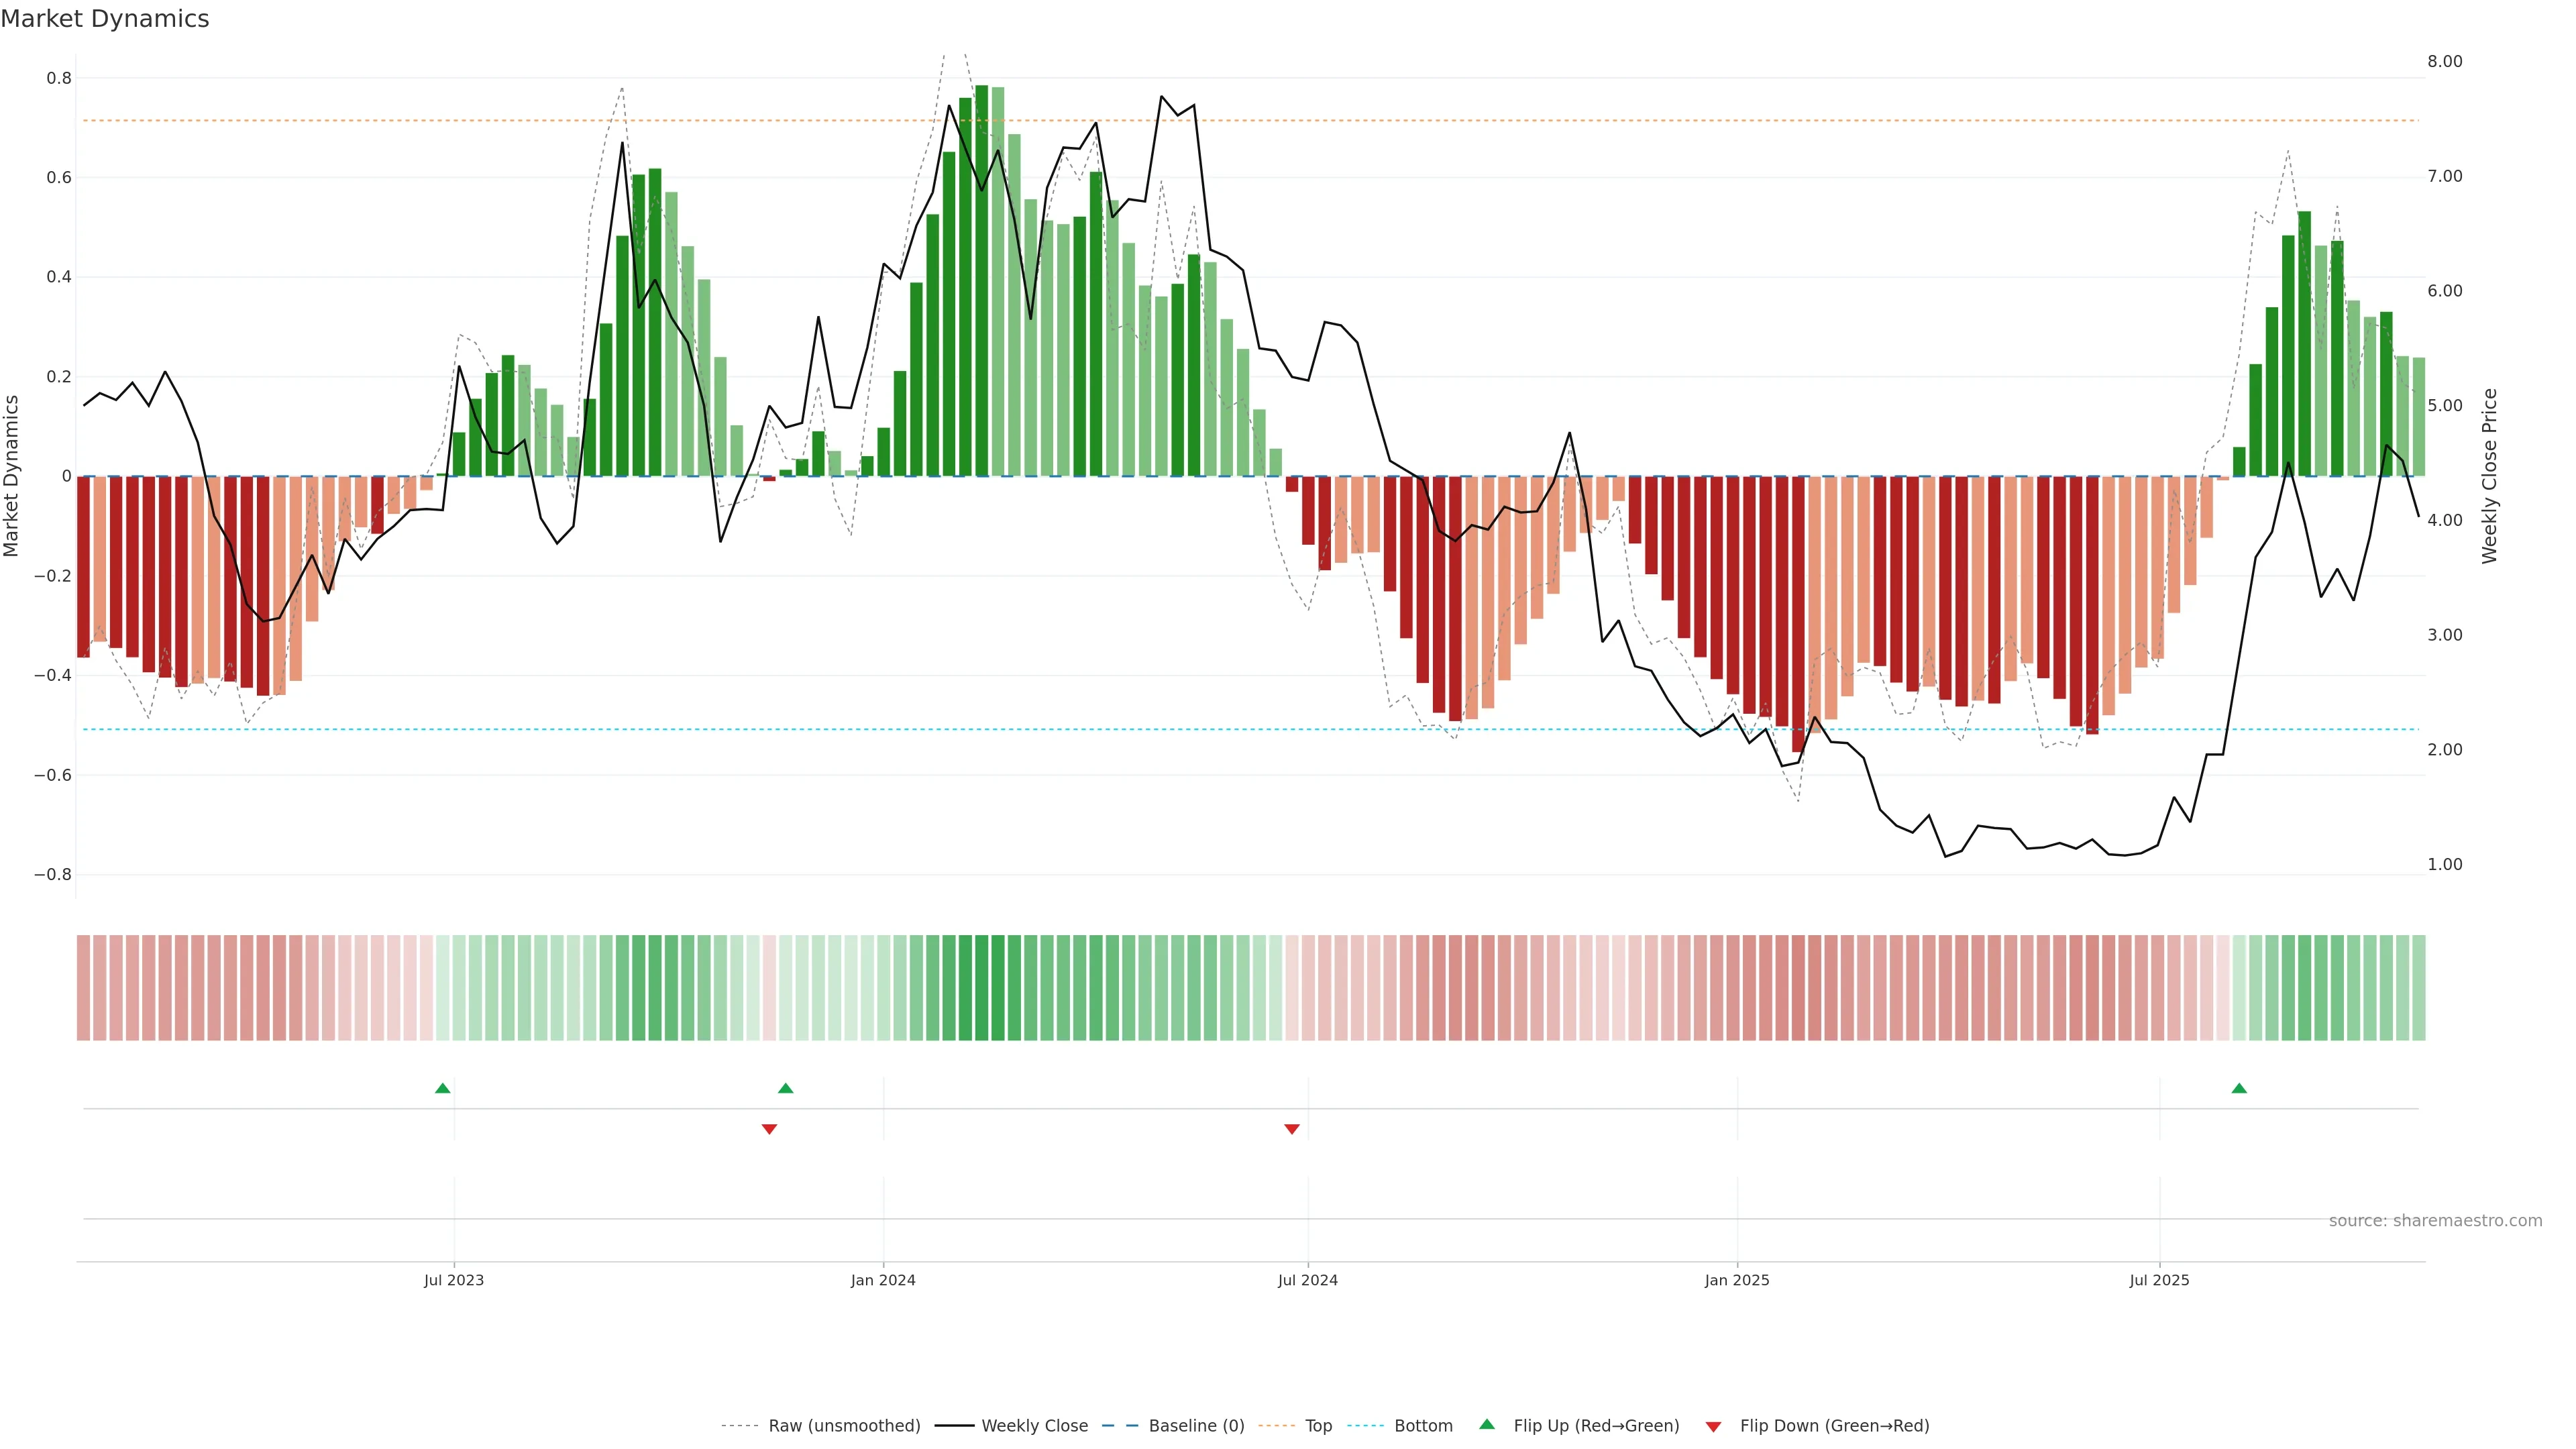Image resolution: width=2576 pixels, height=1449 pixels.
Task: Click the Jul 2024 axis label
Action: (x=1308, y=1280)
